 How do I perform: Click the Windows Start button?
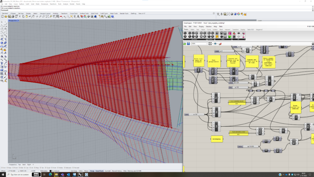pos(3,174)
